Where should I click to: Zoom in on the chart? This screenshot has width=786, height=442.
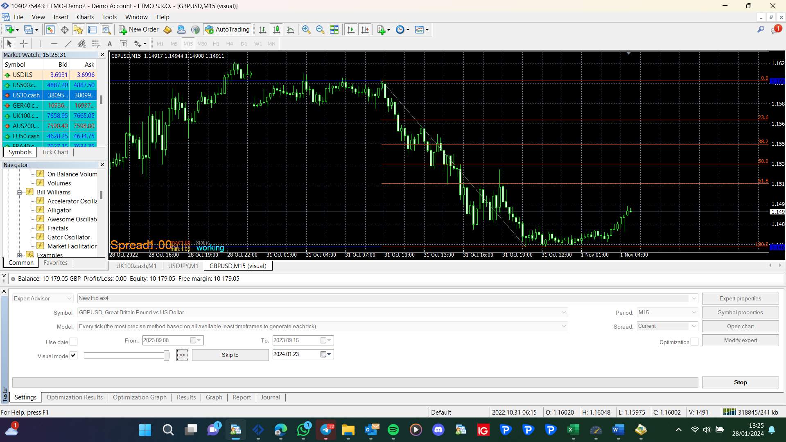coord(306,29)
